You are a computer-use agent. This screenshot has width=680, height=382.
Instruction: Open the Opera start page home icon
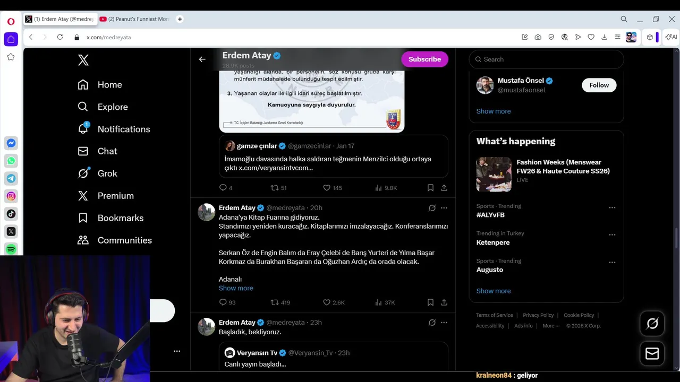[11, 39]
